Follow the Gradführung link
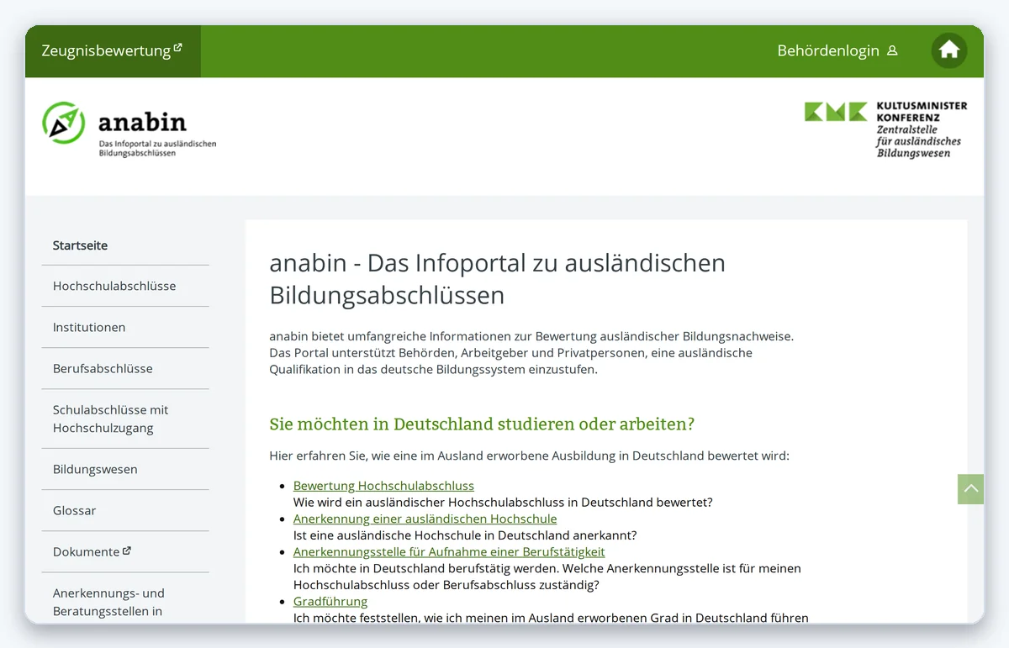Image resolution: width=1009 pixels, height=648 pixels. (x=330, y=601)
